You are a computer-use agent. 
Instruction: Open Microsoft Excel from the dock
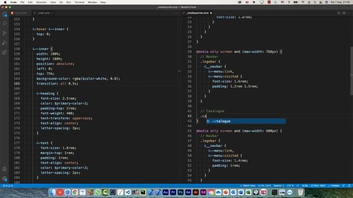(248, 192)
